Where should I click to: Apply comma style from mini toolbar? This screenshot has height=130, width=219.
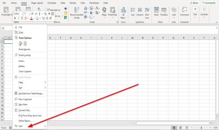tap(49, 14)
